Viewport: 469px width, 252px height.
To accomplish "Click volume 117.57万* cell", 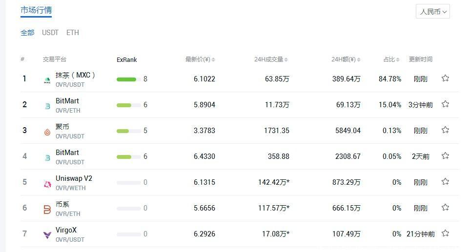I will pyautogui.click(x=274, y=208).
